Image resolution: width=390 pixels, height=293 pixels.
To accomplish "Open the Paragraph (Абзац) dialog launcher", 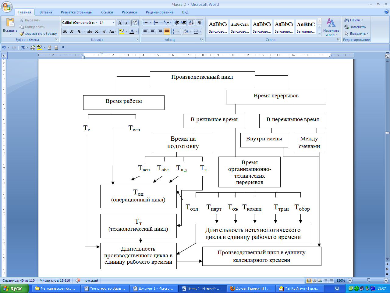I will (202, 40).
